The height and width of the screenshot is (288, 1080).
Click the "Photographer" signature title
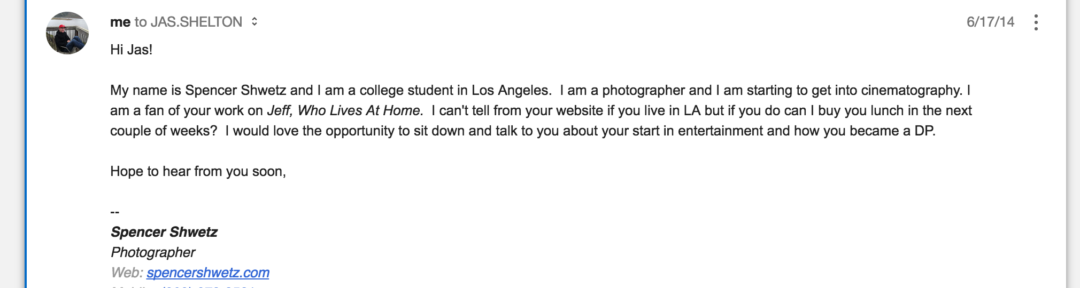click(x=153, y=252)
